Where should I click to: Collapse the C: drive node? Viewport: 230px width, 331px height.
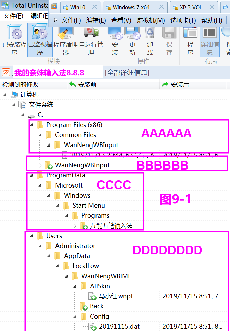(x=23, y=115)
